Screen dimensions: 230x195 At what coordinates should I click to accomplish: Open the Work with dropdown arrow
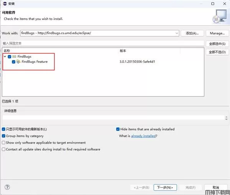(x=177, y=33)
